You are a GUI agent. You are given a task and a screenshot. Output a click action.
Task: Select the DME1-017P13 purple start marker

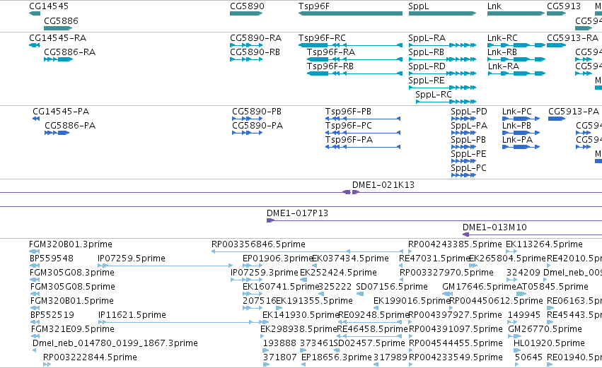[270, 220]
